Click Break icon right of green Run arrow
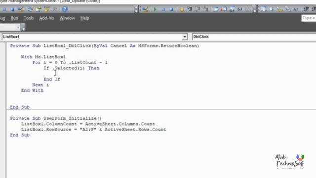 click(163, 9)
